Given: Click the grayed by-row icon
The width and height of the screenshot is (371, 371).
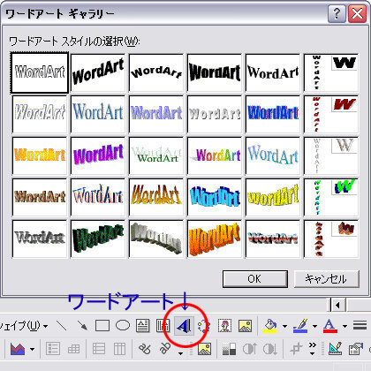Looking at the screenshot, I should [99, 349].
